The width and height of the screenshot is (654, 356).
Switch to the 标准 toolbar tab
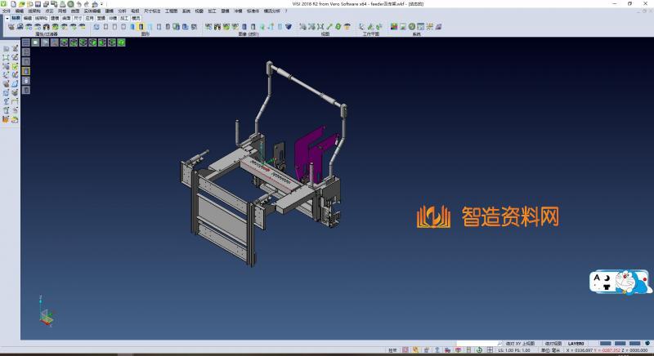[x=15, y=17]
